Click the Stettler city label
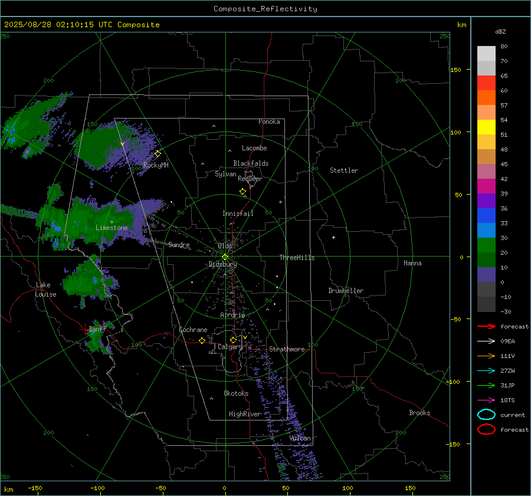This screenshot has height=496, width=531. click(x=344, y=170)
